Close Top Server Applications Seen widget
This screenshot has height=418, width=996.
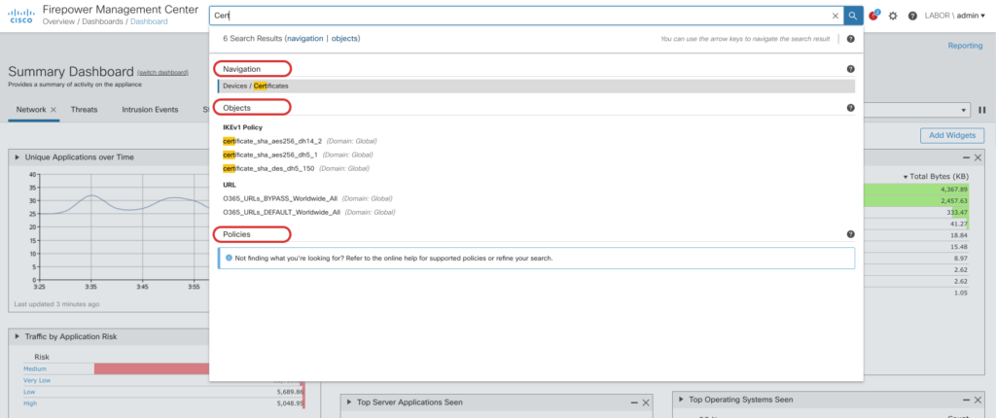pyautogui.click(x=646, y=402)
